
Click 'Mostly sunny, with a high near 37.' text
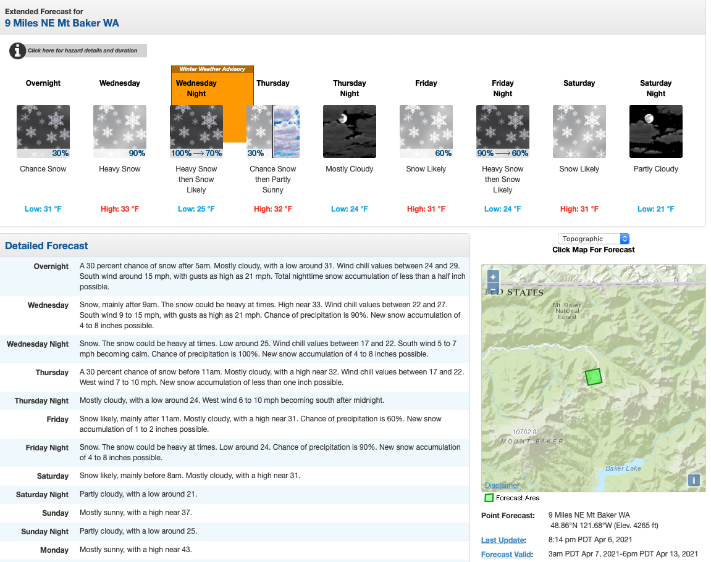click(135, 513)
